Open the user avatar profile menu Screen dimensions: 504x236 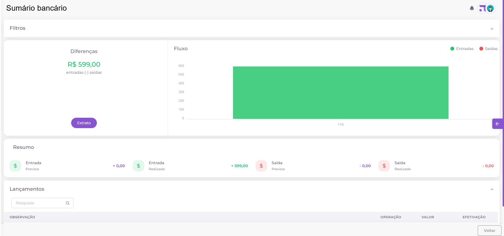coord(490,8)
